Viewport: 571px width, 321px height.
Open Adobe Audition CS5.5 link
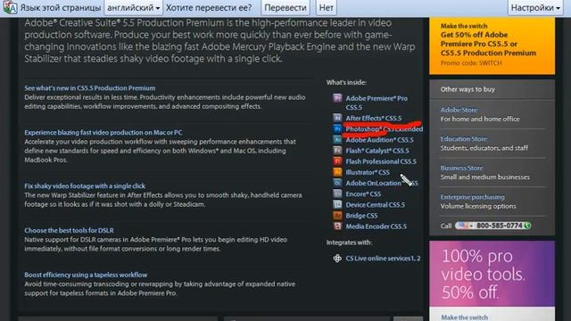[x=379, y=140]
